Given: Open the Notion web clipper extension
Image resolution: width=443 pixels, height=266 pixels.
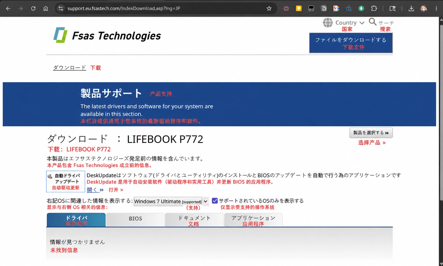Looking at the screenshot, I should (324, 8).
